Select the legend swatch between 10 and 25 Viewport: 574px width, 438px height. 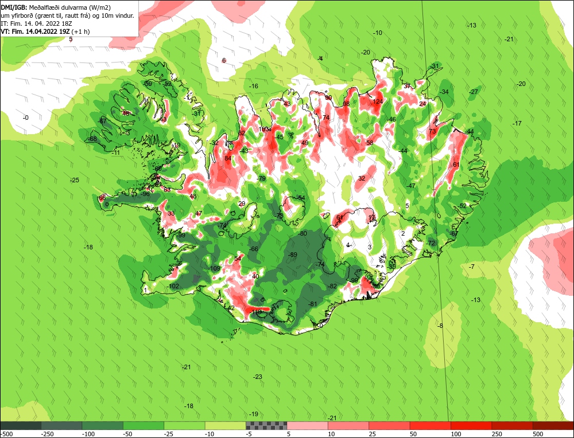coord(348,425)
